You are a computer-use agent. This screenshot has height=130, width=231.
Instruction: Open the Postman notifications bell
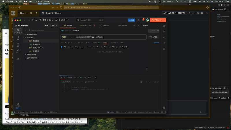point(143,20)
